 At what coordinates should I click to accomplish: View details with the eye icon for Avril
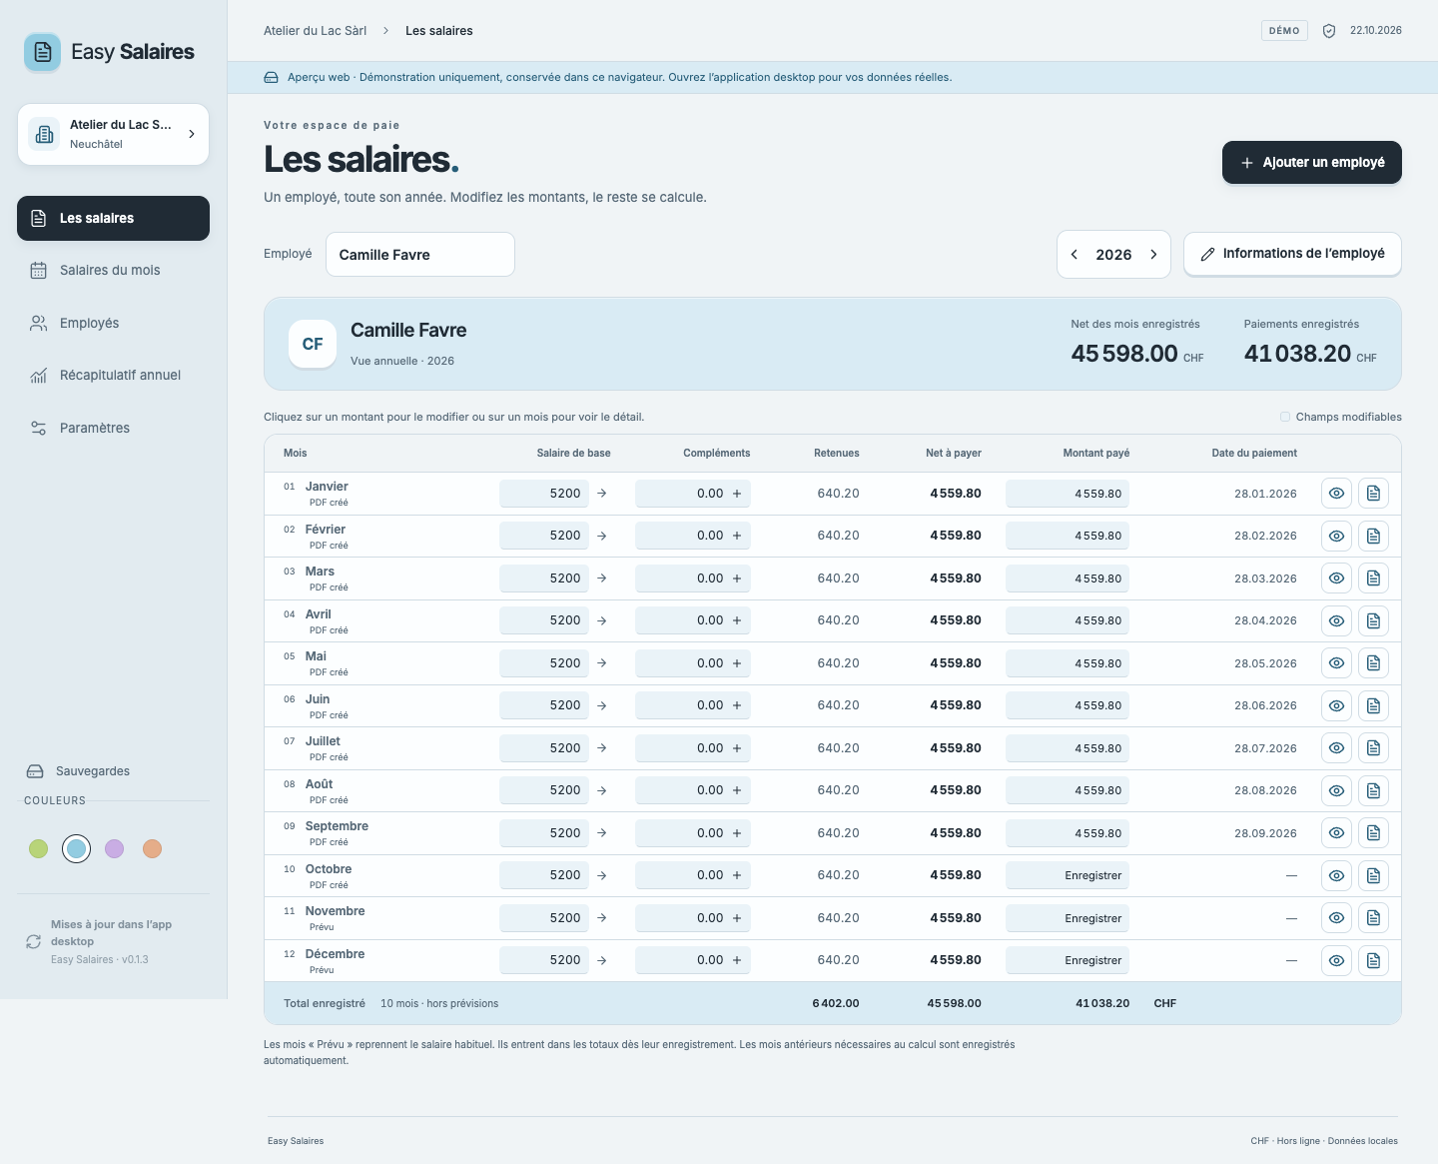[x=1336, y=620]
